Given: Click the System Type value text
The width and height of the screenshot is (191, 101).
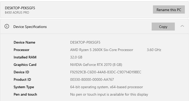Looking at the screenshot, I should [x=106, y=87].
